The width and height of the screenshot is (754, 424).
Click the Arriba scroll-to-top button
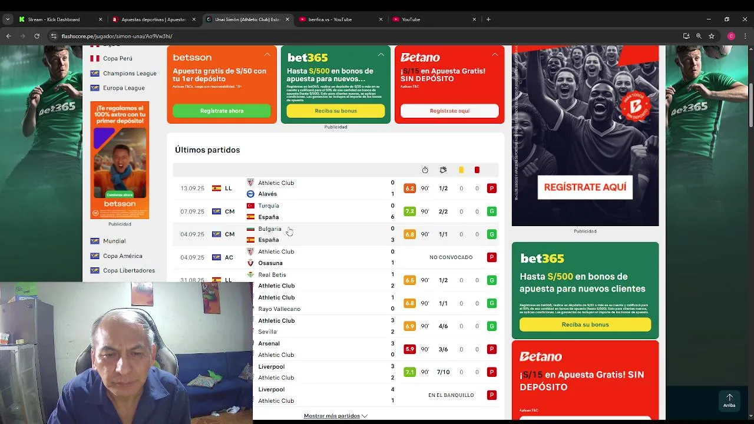[x=729, y=400]
